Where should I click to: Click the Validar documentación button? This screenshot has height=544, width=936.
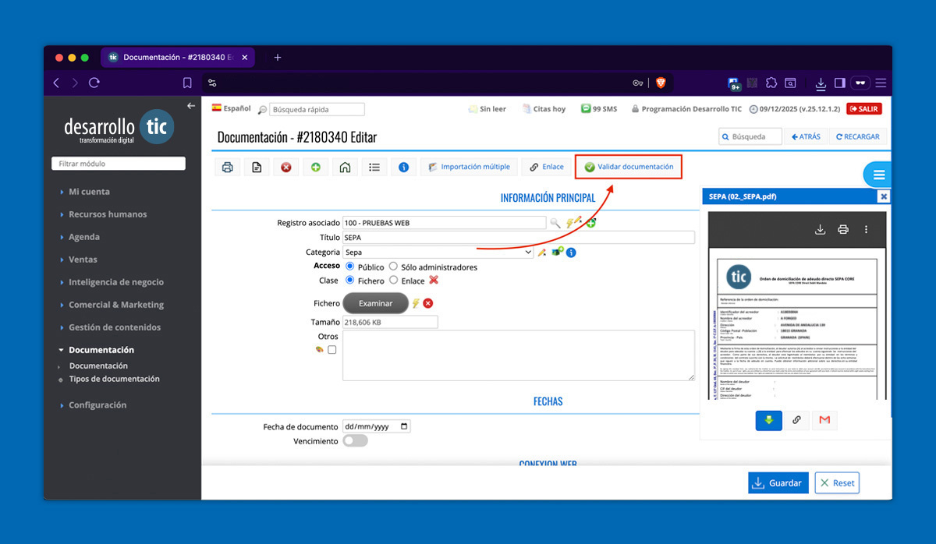tap(628, 167)
